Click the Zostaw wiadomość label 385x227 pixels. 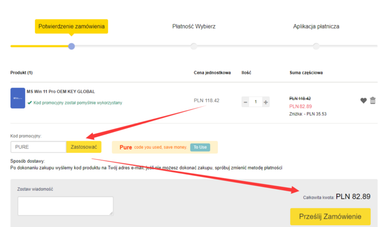(35, 189)
